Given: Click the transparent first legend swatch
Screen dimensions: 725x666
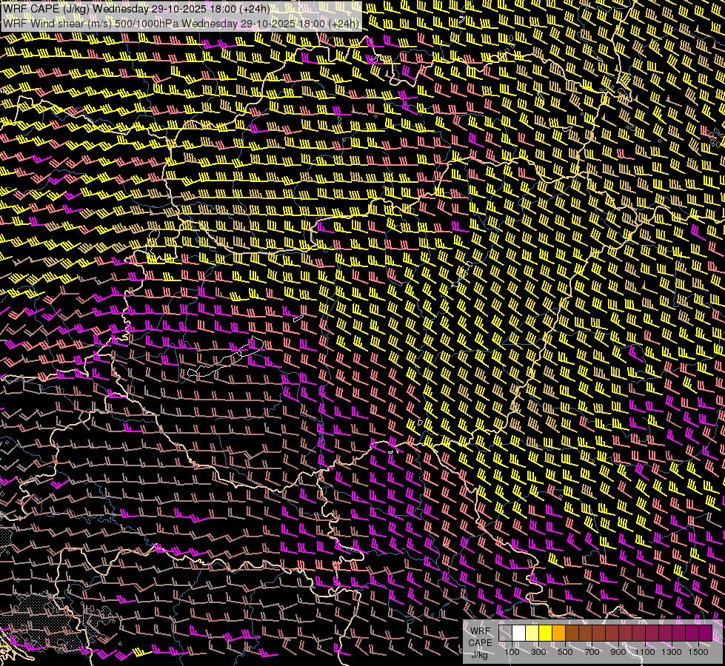Looking at the screenshot, I should point(505,633).
